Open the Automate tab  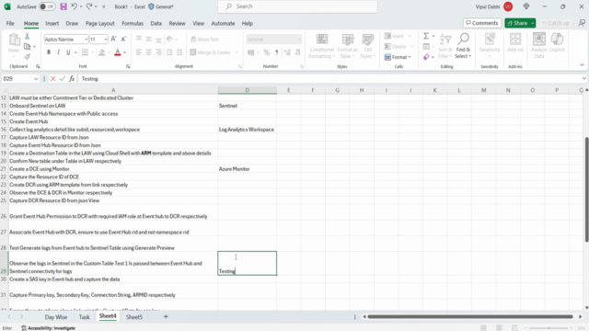click(223, 23)
